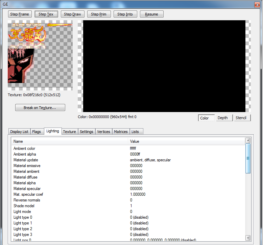Click the Step Frame button
Viewport: 263px width, 245px height.
tap(20, 14)
